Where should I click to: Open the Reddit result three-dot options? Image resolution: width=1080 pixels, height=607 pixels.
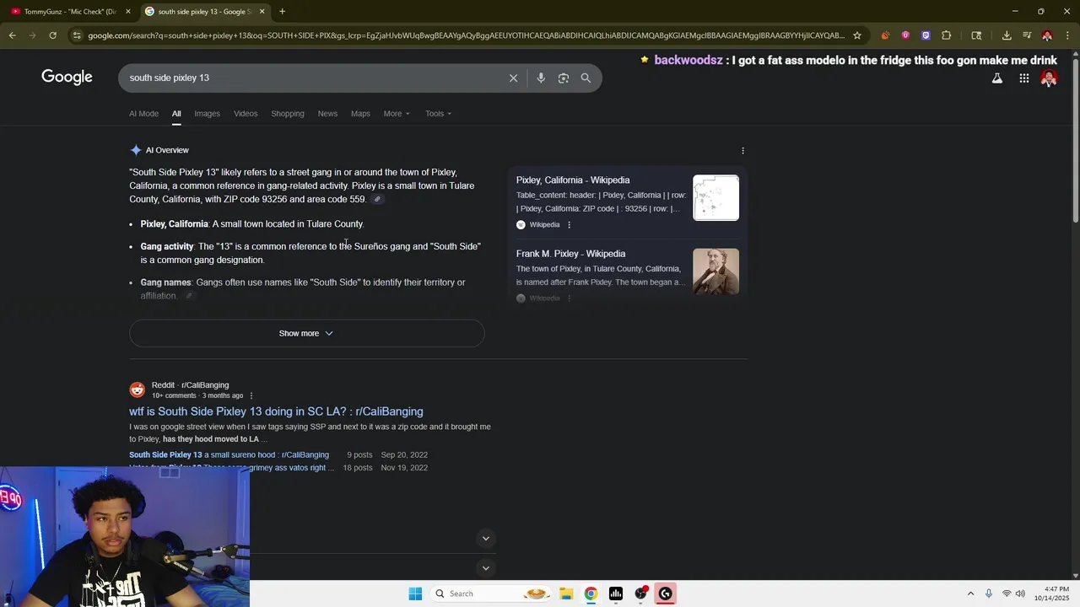[x=251, y=395]
